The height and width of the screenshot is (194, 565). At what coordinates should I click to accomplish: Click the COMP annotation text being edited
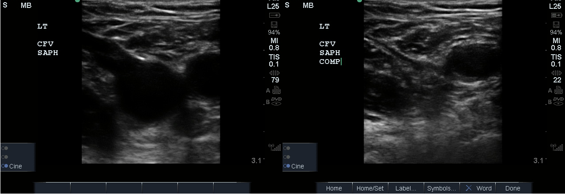click(330, 62)
